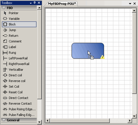This screenshot has width=138, height=125.
Task: Open the document tab list dropdown
Action: [130, 4]
